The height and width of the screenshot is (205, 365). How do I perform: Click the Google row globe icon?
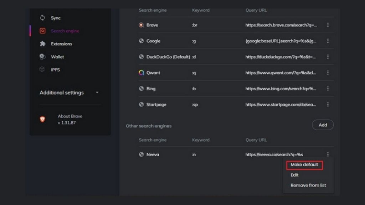coord(141,41)
